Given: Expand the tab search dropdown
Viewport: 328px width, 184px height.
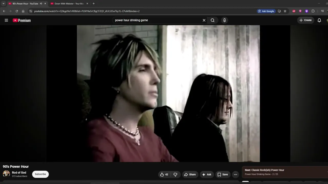Looking at the screenshot, I should (3, 4).
